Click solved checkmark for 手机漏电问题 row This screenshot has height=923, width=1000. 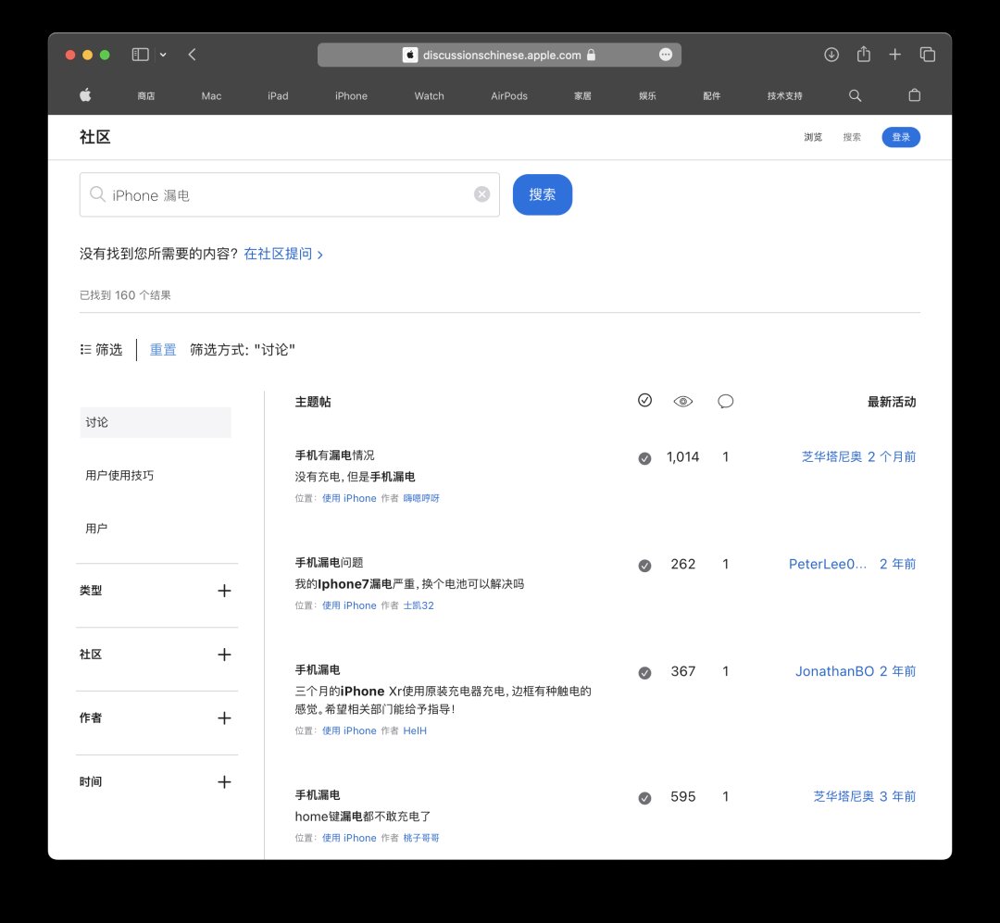[644, 565]
